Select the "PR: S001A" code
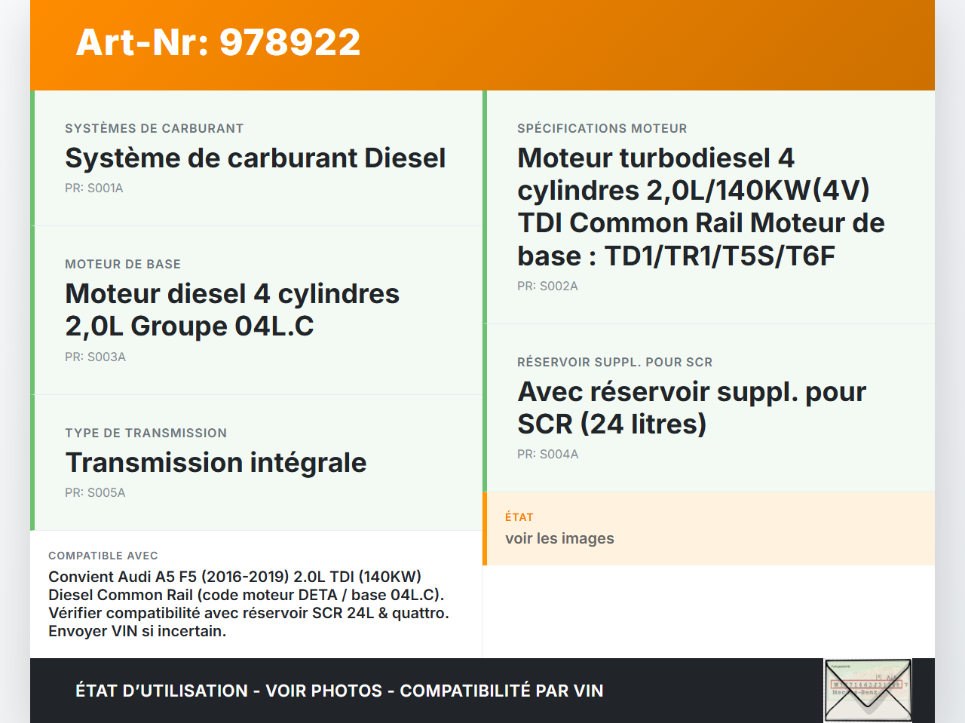 [94, 188]
